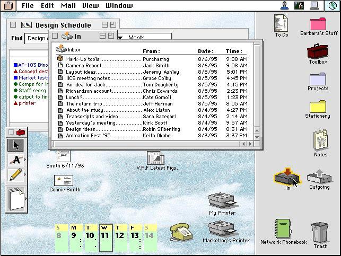The height and width of the screenshot is (256, 341).
Task: Open the V.P.F Latest Figs. document
Action: pos(155,158)
